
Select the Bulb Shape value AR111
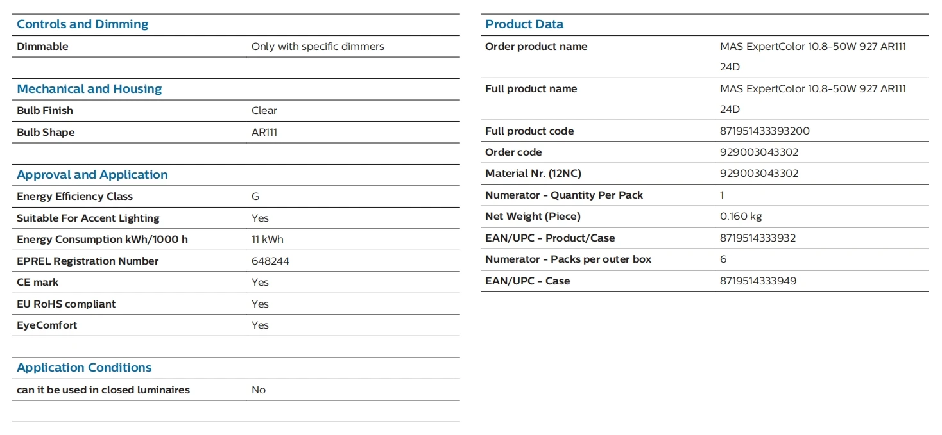tap(264, 133)
